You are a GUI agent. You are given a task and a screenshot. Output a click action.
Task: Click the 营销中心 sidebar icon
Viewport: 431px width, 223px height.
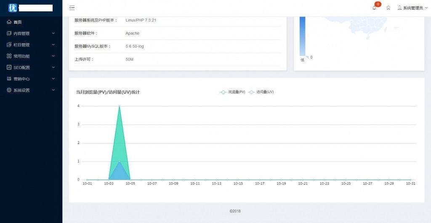pos(9,79)
